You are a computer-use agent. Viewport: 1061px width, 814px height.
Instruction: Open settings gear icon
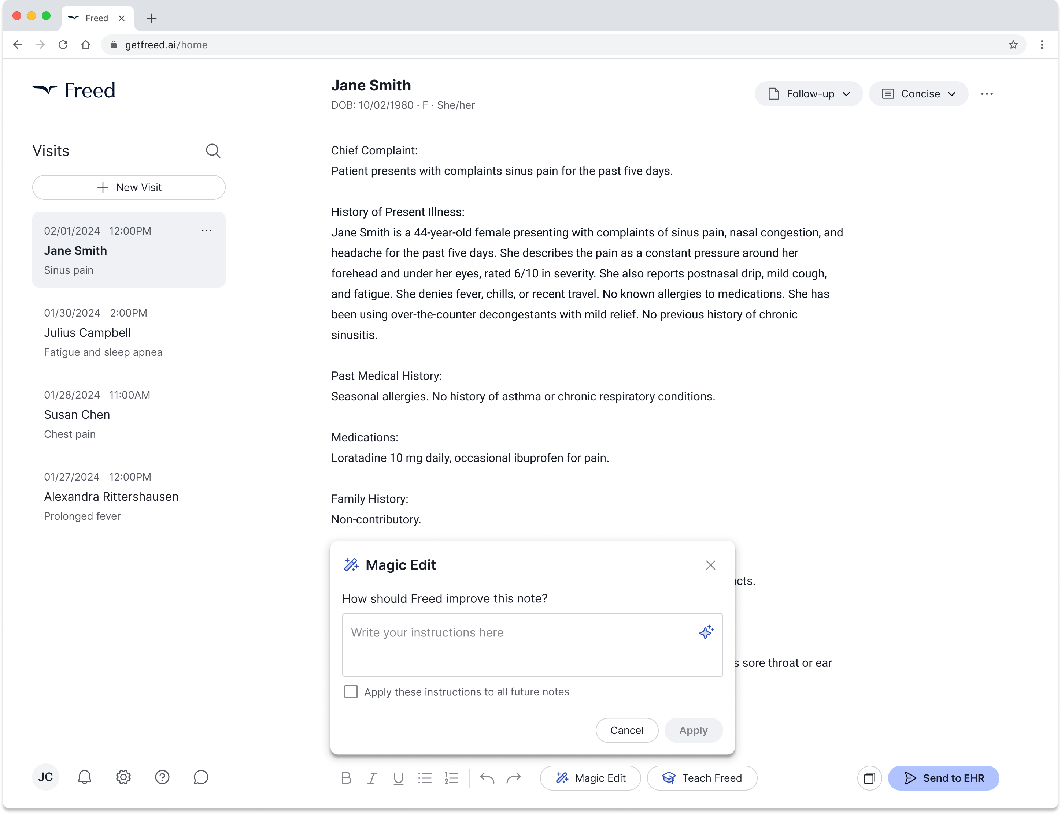123,777
